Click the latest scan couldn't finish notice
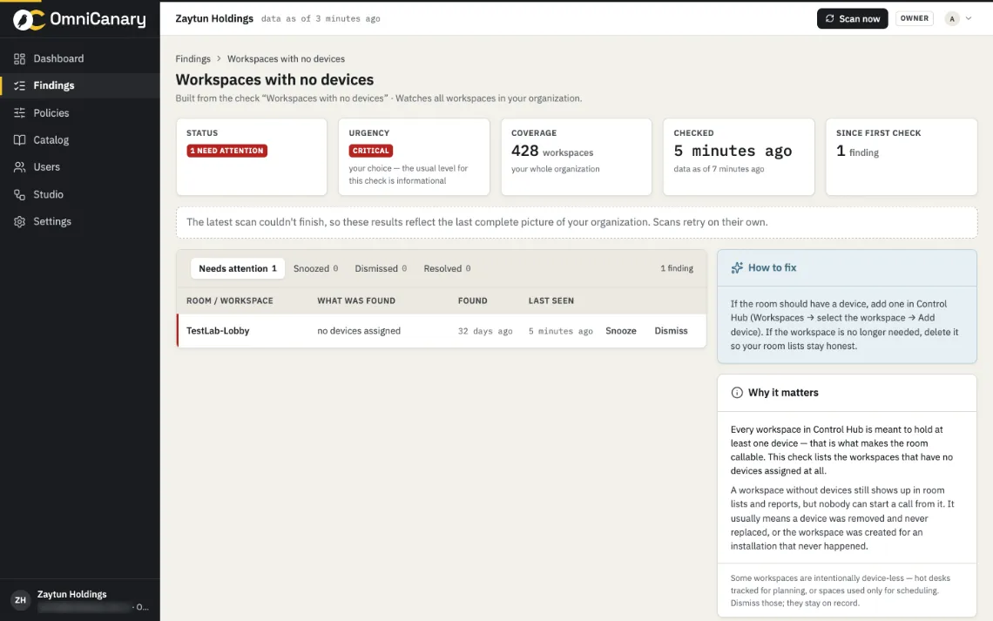This screenshot has width=993, height=621. [x=577, y=222]
